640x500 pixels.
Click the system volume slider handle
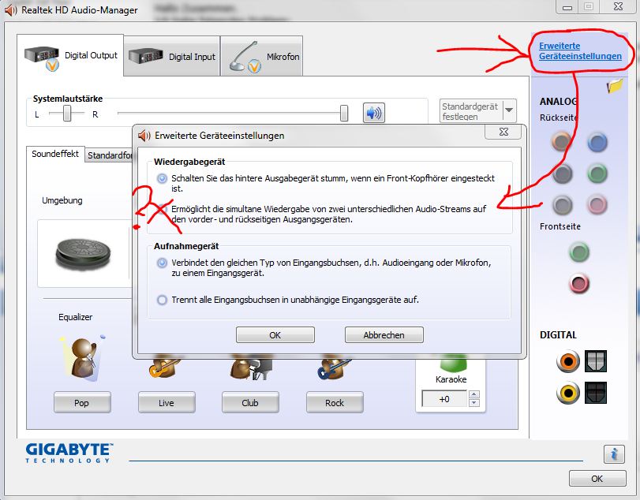(344, 113)
